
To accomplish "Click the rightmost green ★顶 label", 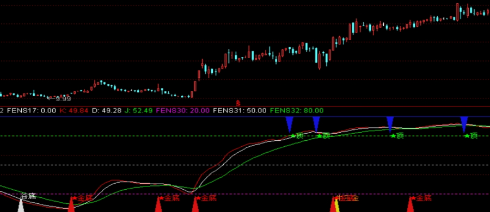I will (471, 136).
